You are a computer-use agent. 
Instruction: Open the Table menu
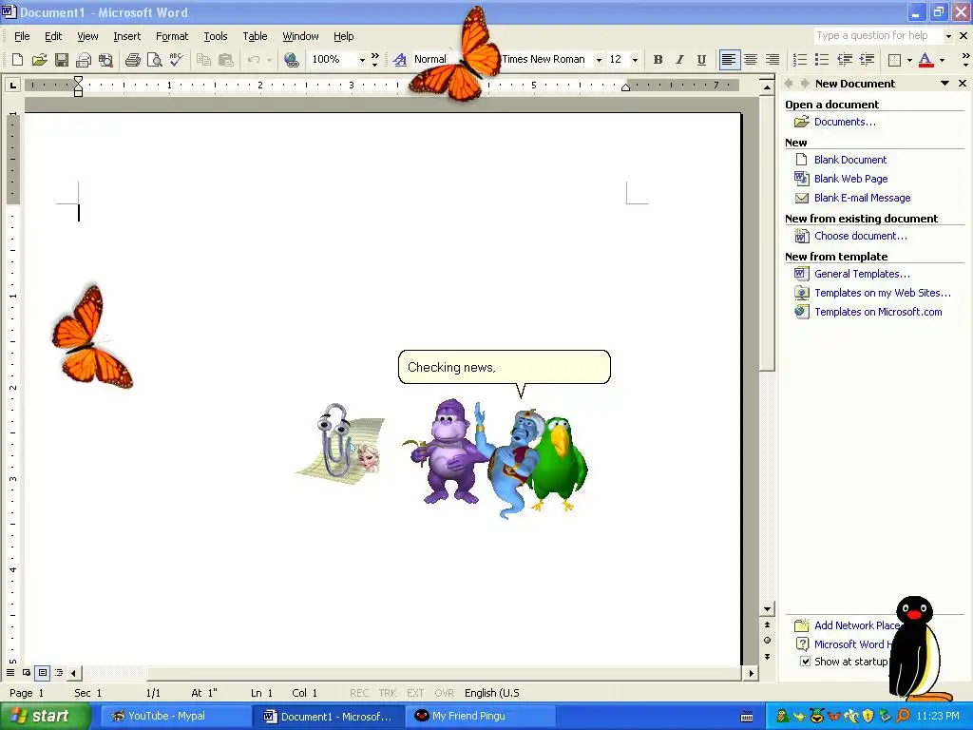coord(255,36)
